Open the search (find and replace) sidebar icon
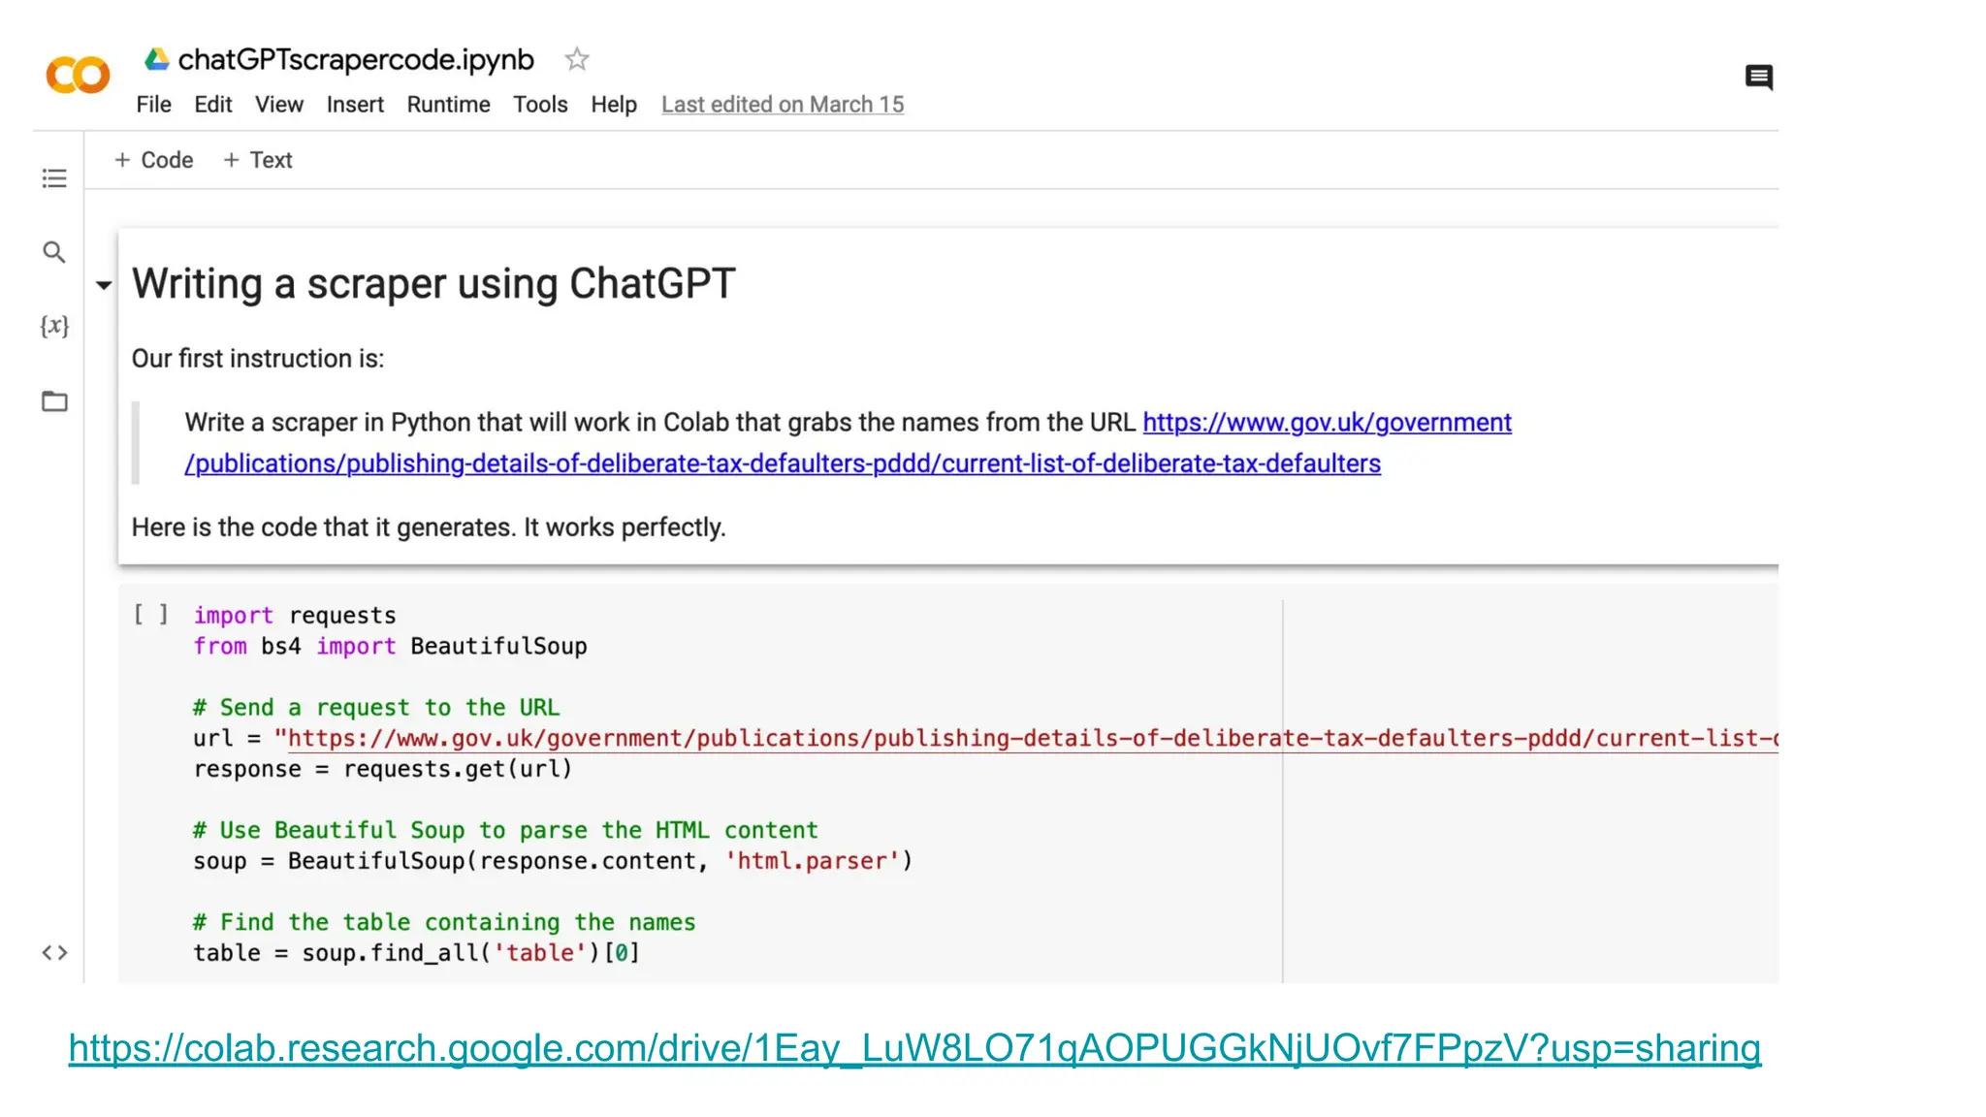1986x1117 pixels. (54, 252)
